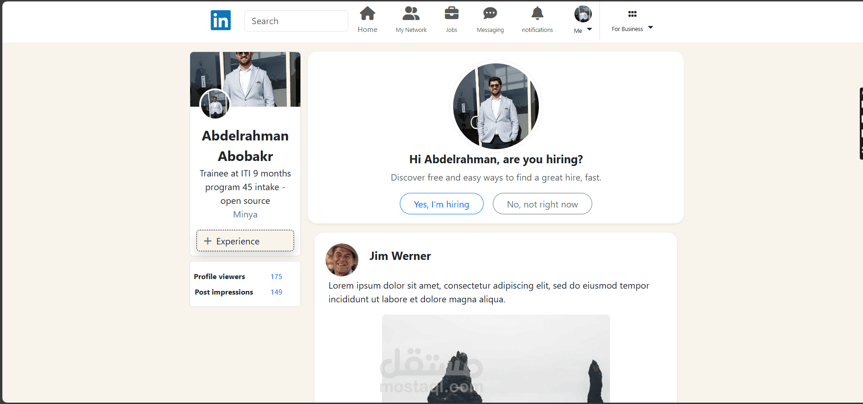The height and width of the screenshot is (404, 863).
Task: Click the For Business label
Action: point(627,29)
